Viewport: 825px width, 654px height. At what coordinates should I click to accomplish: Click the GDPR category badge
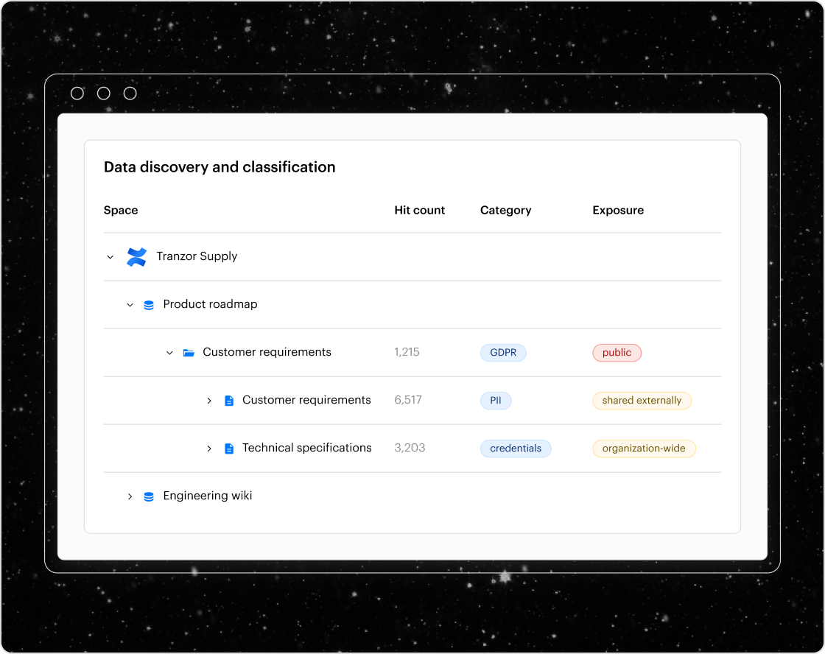(503, 353)
